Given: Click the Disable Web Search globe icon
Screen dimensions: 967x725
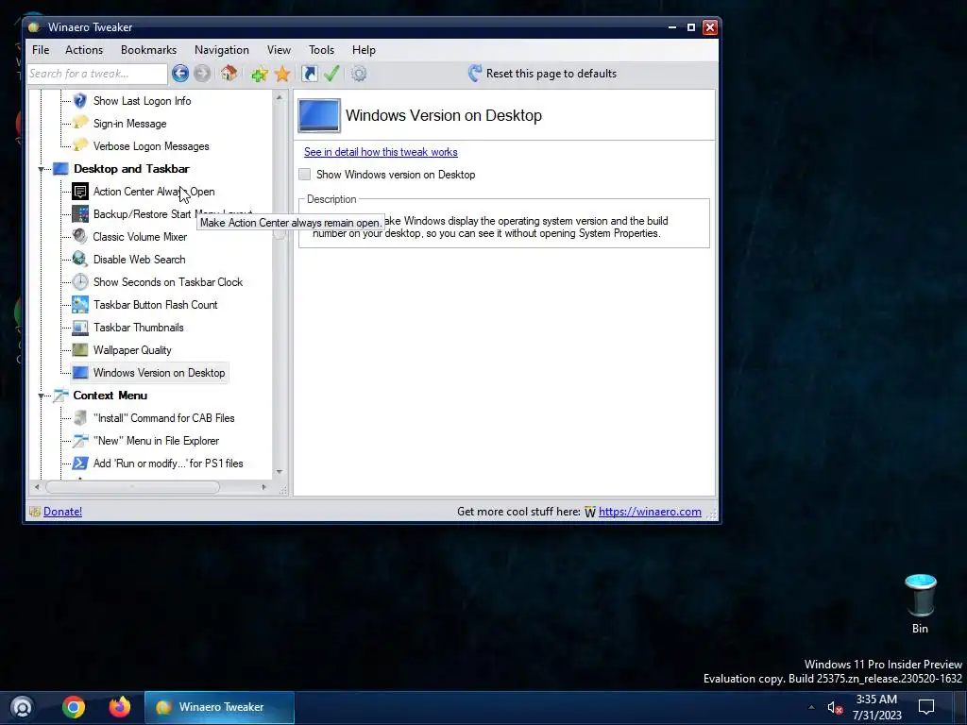Looking at the screenshot, I should [80, 259].
